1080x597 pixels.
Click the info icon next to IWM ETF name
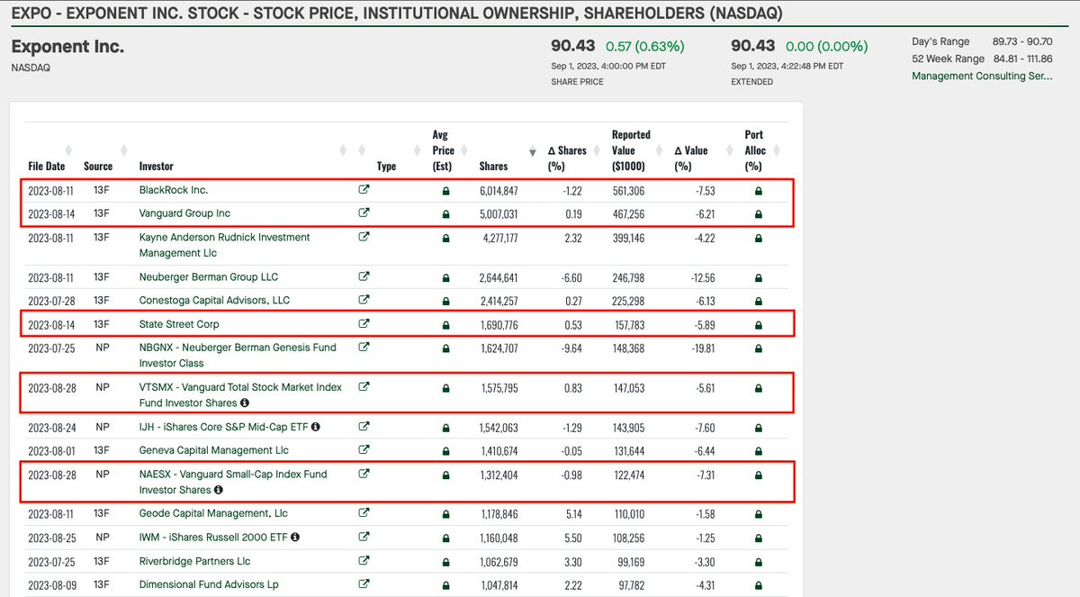pos(295,538)
